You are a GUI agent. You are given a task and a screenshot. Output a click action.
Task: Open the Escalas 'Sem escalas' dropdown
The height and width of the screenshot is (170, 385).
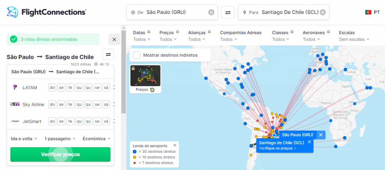[354, 39]
